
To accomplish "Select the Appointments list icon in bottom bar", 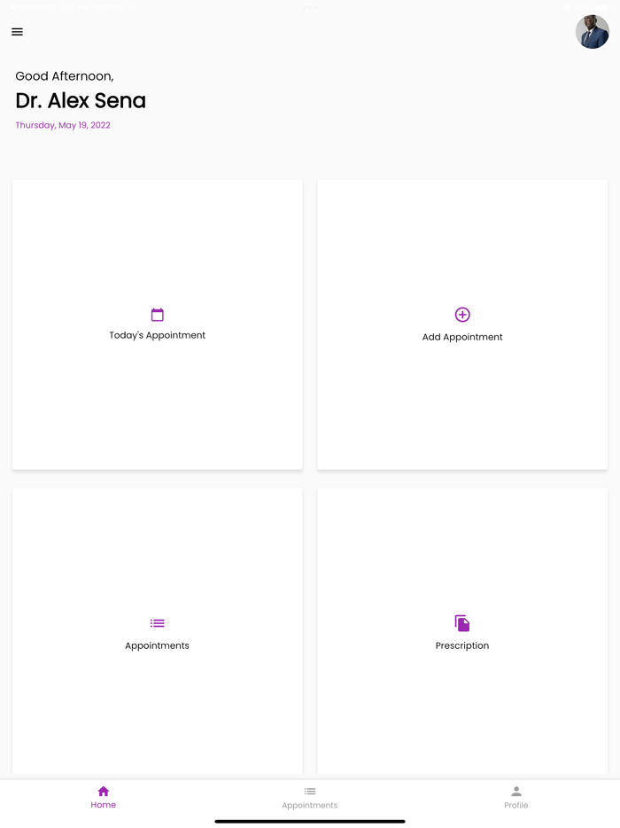I will tap(310, 791).
